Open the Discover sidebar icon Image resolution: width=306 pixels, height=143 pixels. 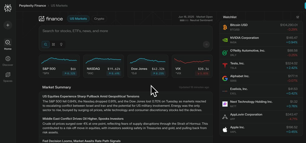[8, 59]
